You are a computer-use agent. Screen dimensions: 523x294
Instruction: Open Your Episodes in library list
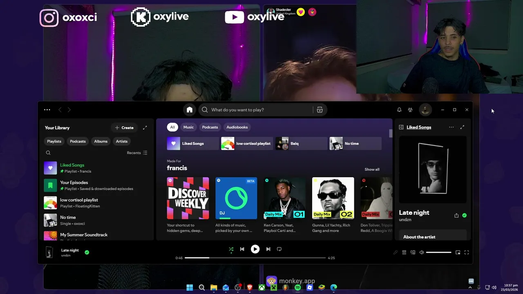pyautogui.click(x=97, y=185)
